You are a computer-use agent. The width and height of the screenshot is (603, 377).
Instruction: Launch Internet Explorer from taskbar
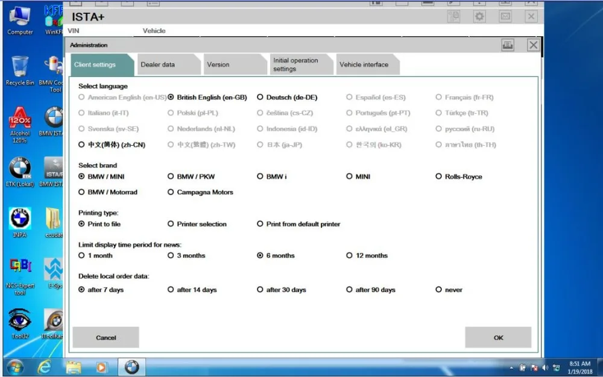(x=45, y=367)
